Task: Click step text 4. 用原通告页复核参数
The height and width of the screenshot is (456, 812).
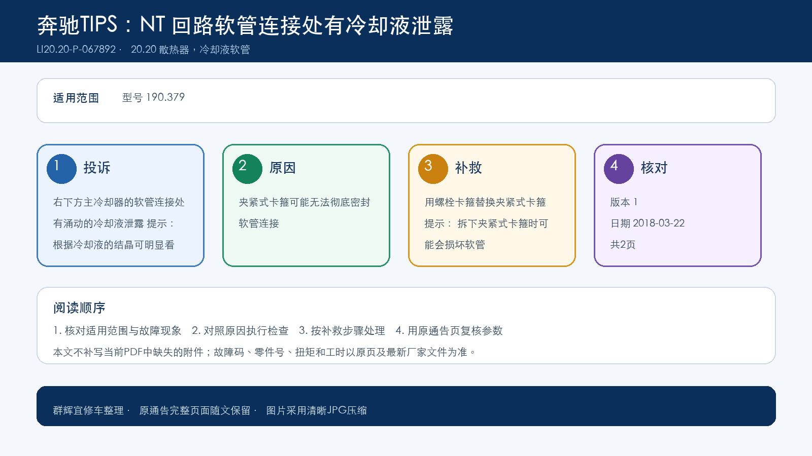Action: [x=449, y=331]
